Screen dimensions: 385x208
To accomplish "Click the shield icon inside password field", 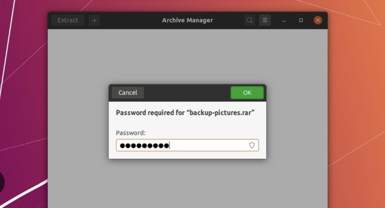I will tap(251, 145).
